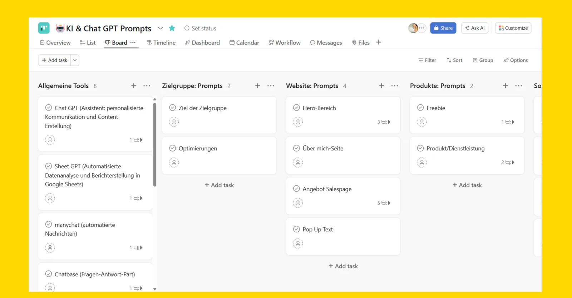The height and width of the screenshot is (298, 572).
Task: Open Website: Prompts column more menu
Action: click(x=395, y=86)
